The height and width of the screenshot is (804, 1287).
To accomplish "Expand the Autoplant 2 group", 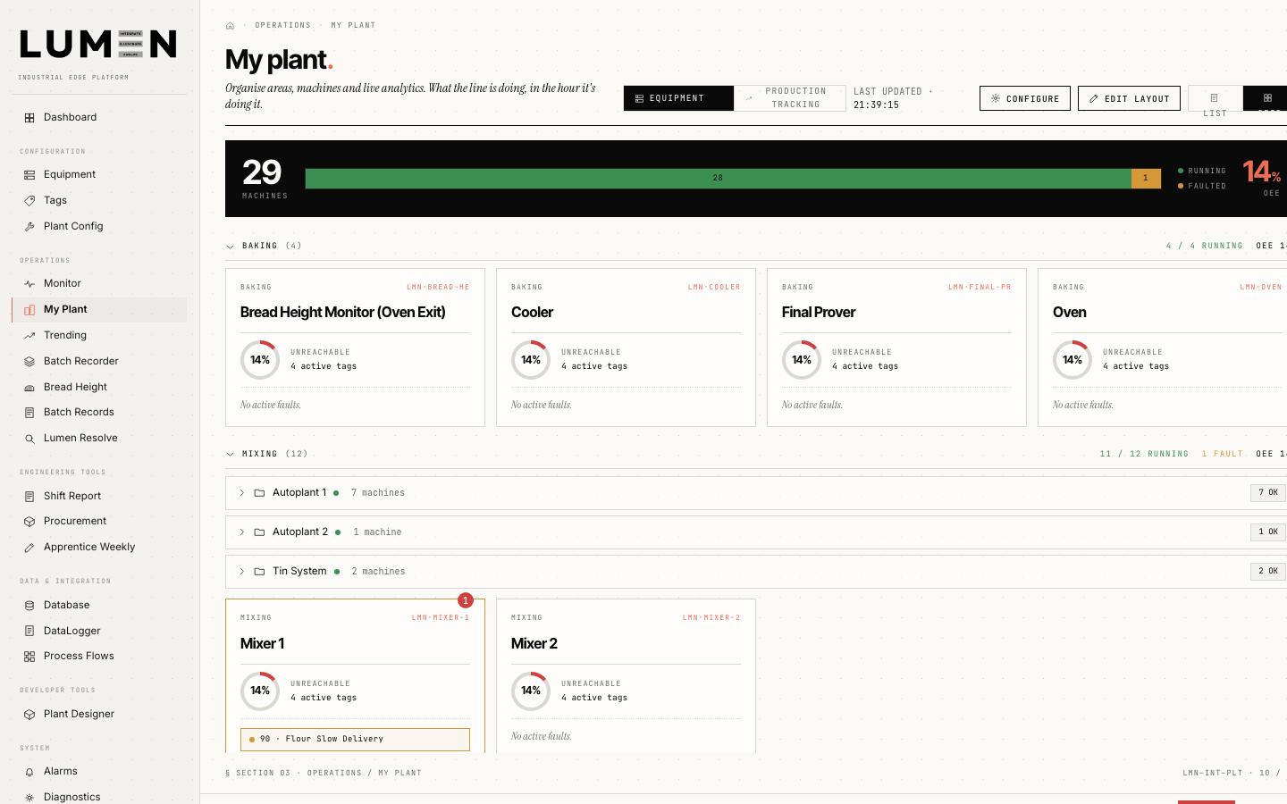I will coord(241,532).
